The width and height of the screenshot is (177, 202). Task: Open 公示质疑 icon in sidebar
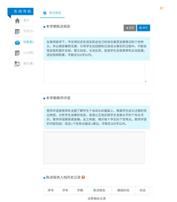tap(18, 53)
